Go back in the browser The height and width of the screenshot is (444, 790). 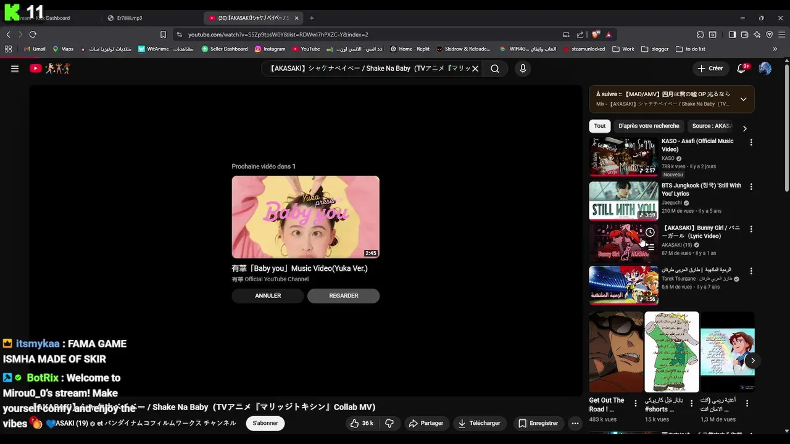click(x=8, y=35)
